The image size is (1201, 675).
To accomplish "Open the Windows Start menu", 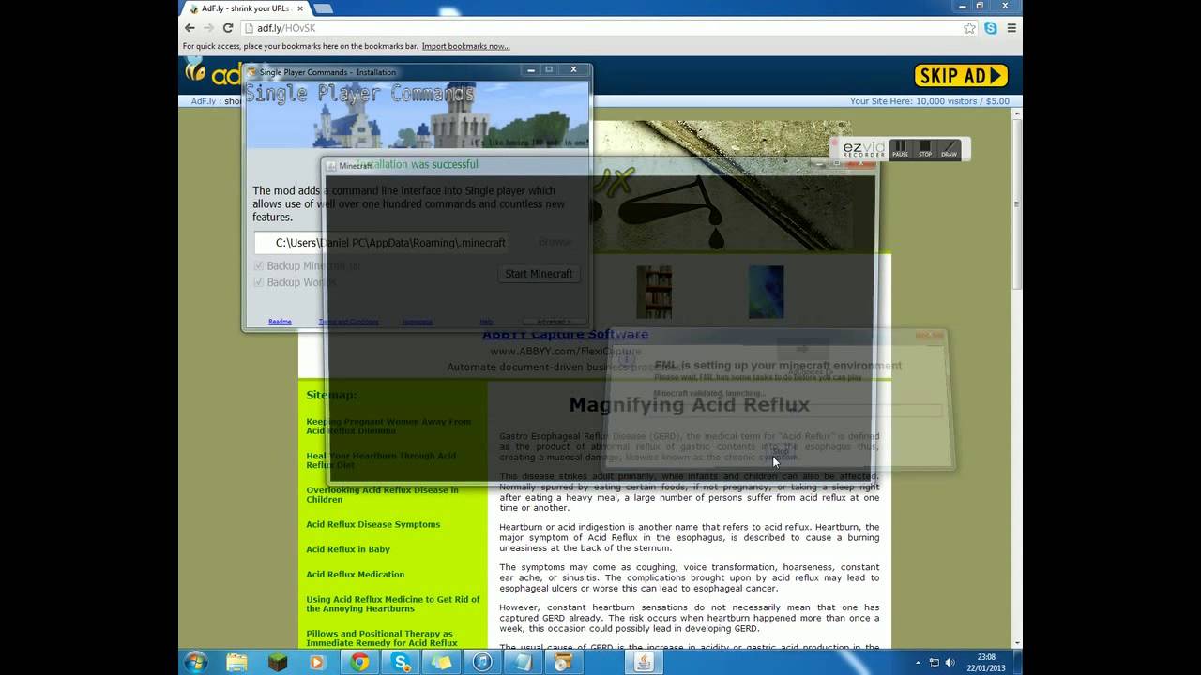I will [196, 662].
